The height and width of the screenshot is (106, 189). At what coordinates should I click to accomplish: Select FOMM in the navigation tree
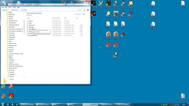click(11, 52)
